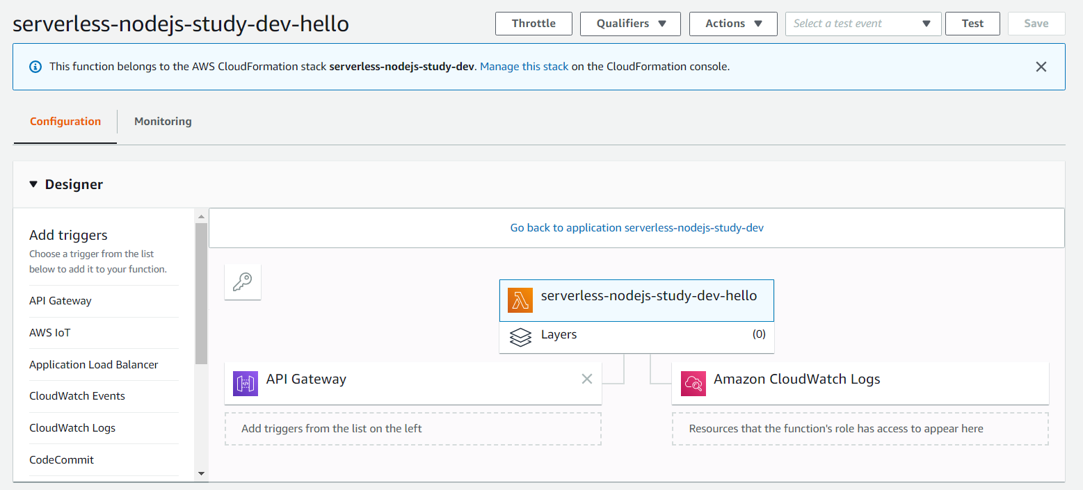Viewport: 1083px width, 490px height.
Task: Click the 'Add triggers' heading text
Action: 68,235
